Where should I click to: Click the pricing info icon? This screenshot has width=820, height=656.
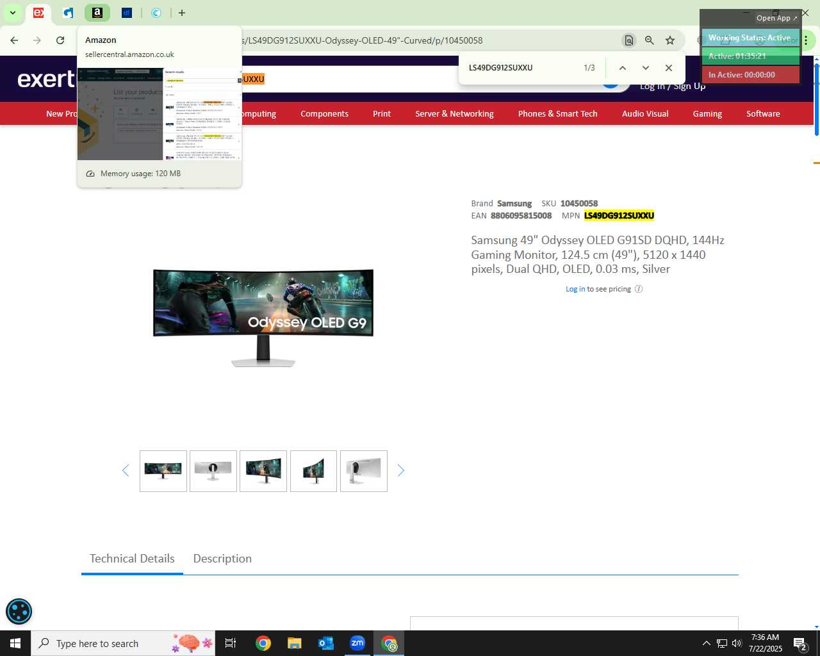coord(639,289)
